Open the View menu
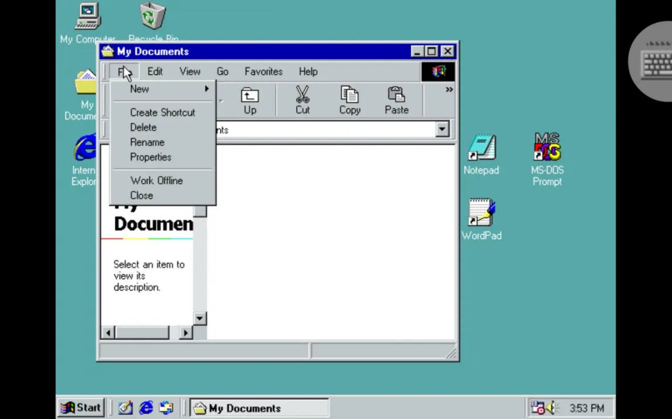The image size is (672, 419). [189, 71]
